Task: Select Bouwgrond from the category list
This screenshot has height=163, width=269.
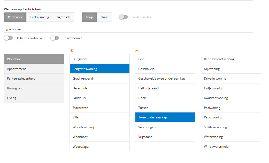Action: [x=34, y=88]
